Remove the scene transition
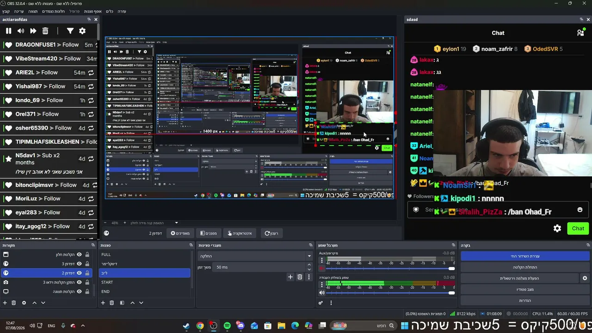592x333 pixels. coord(300,277)
